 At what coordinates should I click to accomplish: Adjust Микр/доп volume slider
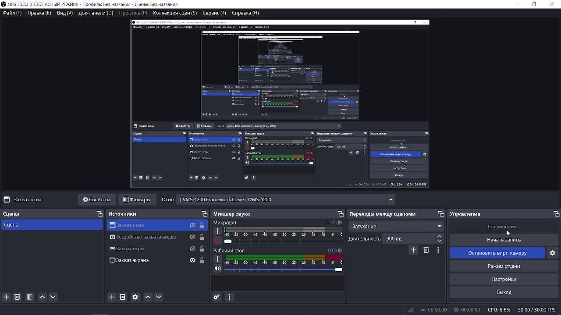click(x=283, y=241)
